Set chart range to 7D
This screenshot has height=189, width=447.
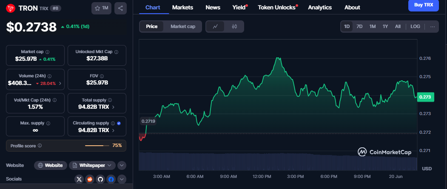[x=359, y=26]
